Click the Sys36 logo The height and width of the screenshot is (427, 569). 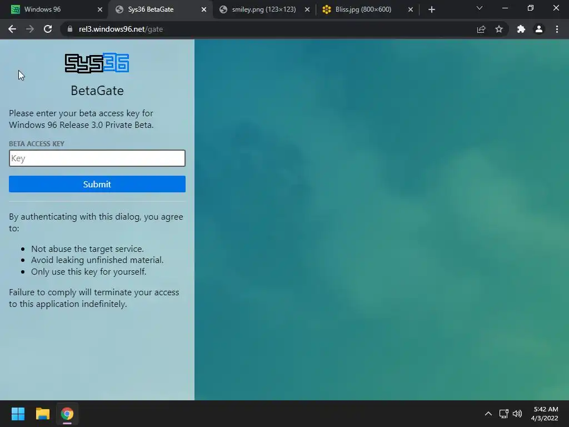tap(97, 63)
